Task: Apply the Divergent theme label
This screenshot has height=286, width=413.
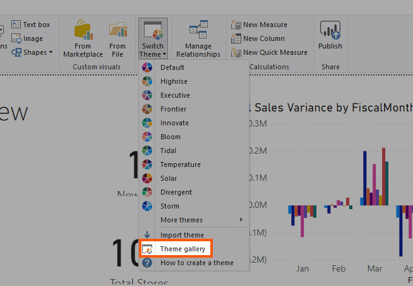Action: [x=176, y=192]
